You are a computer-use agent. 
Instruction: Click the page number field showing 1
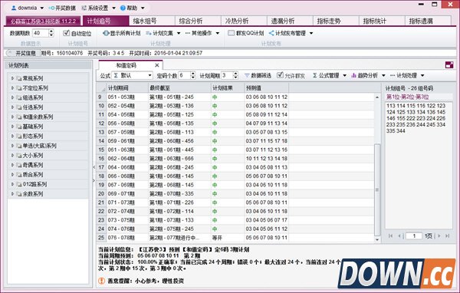(x=414, y=235)
